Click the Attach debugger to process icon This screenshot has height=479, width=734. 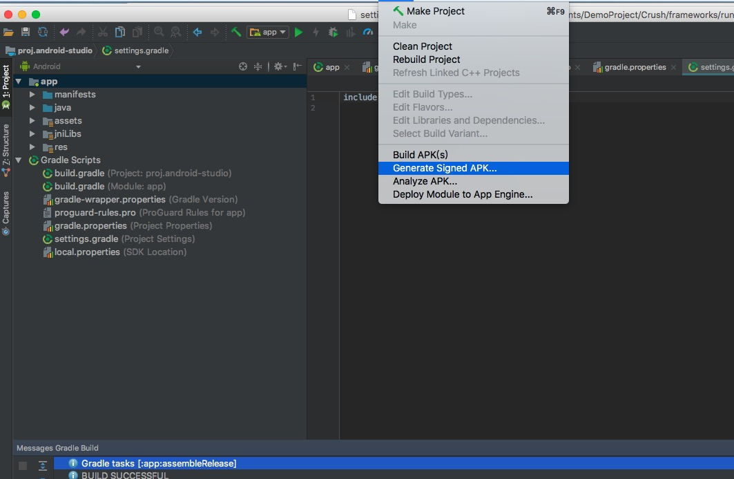point(350,32)
